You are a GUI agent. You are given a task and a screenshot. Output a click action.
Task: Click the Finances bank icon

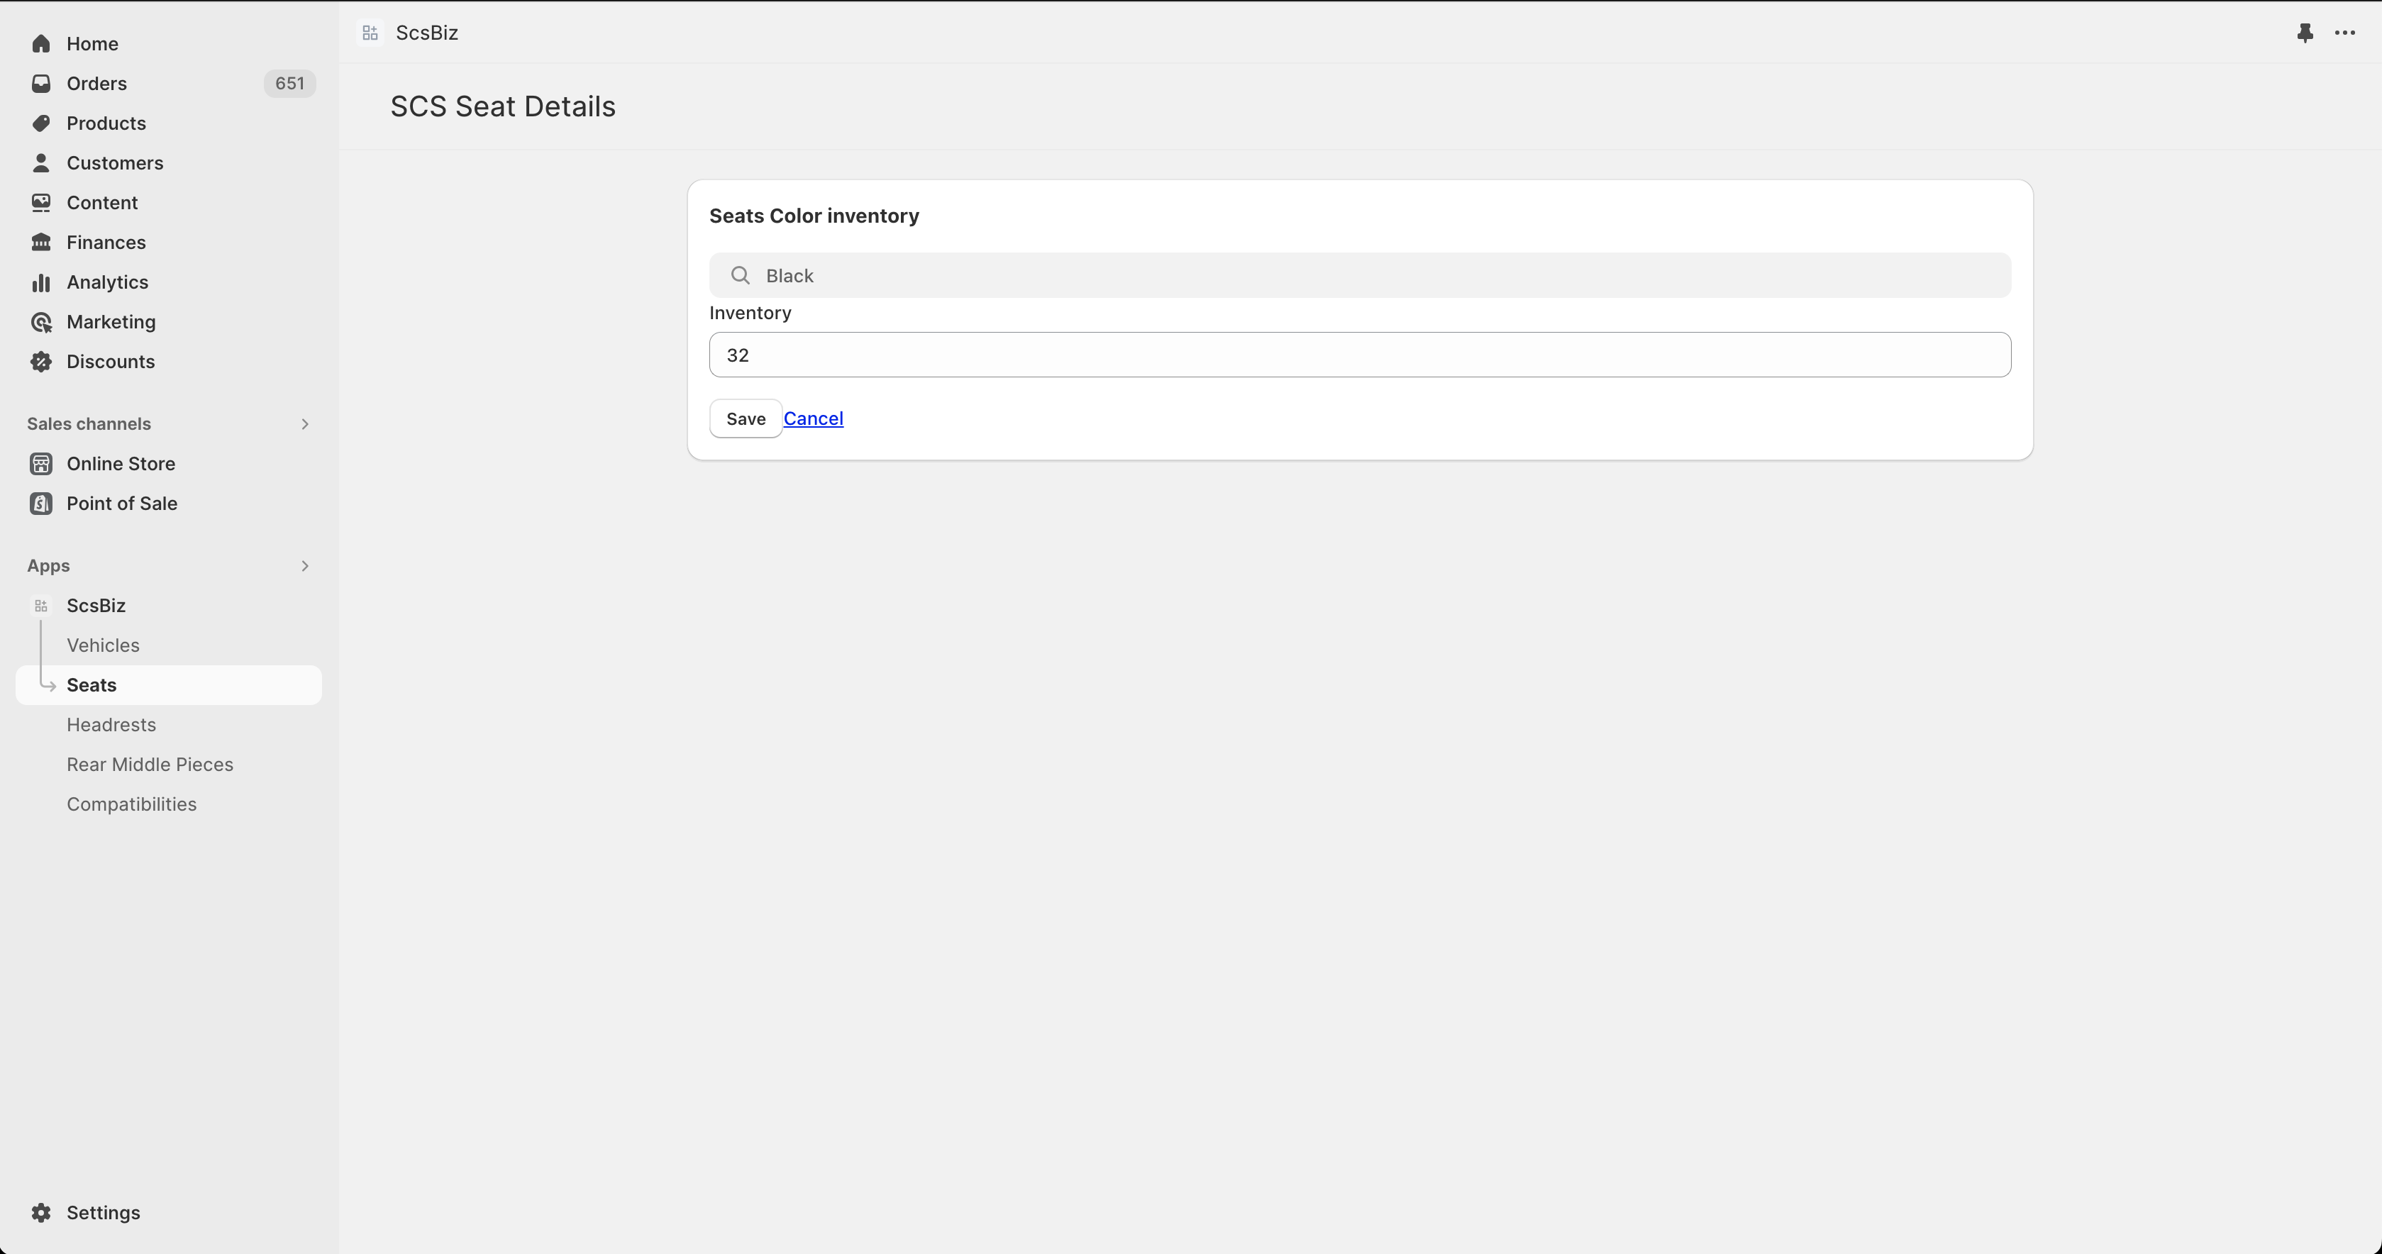click(40, 243)
